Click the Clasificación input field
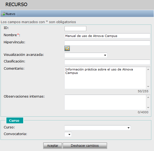154x151 pixels. point(107,62)
